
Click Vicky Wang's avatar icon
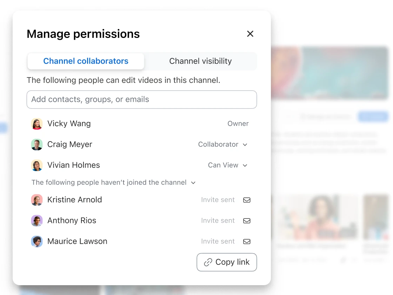point(37,124)
